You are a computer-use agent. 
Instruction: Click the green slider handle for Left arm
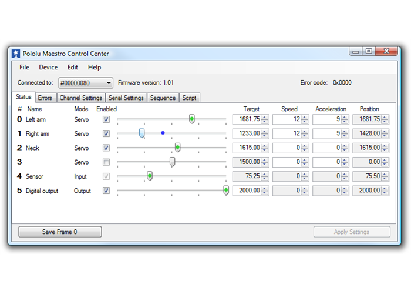191,119
